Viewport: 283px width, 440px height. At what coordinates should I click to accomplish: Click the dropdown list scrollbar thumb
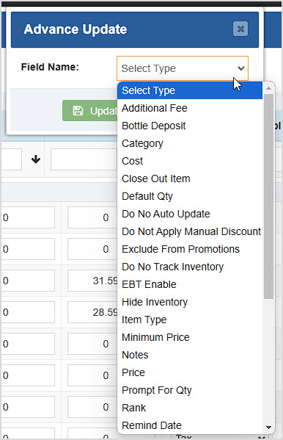pyautogui.click(x=268, y=196)
